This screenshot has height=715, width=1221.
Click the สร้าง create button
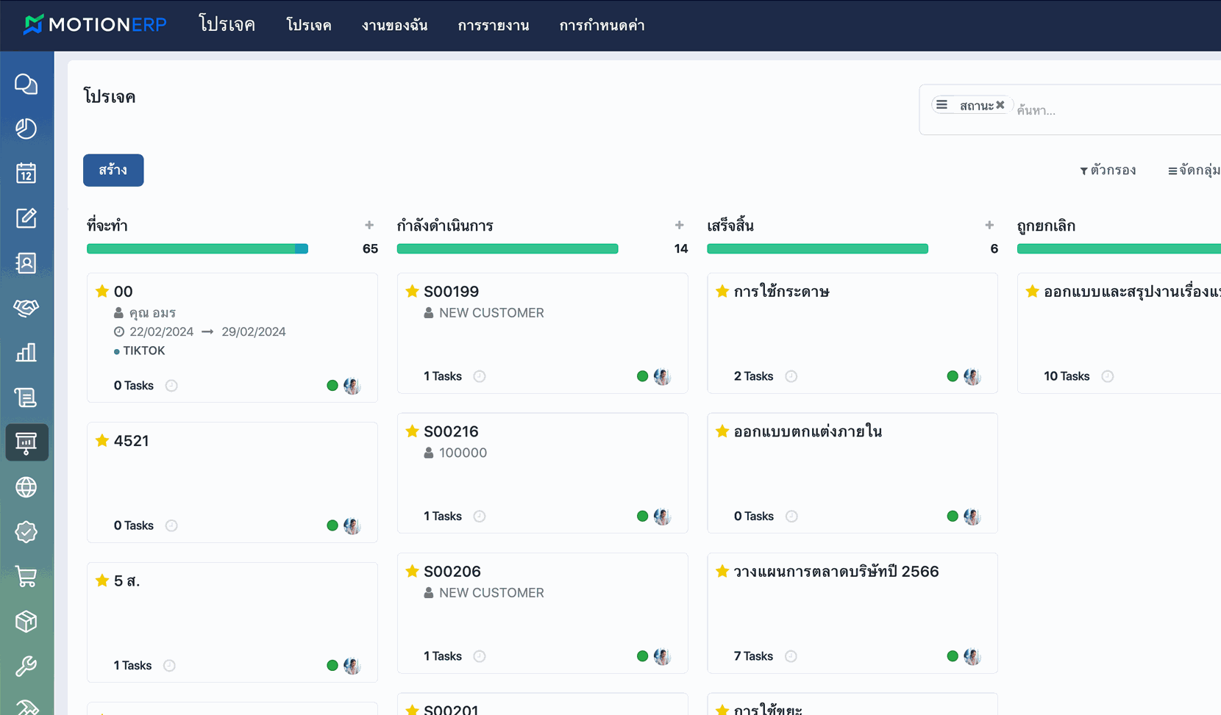(x=113, y=170)
